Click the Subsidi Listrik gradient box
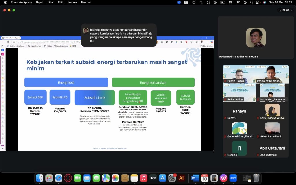296x185 pixels. click(x=95, y=98)
